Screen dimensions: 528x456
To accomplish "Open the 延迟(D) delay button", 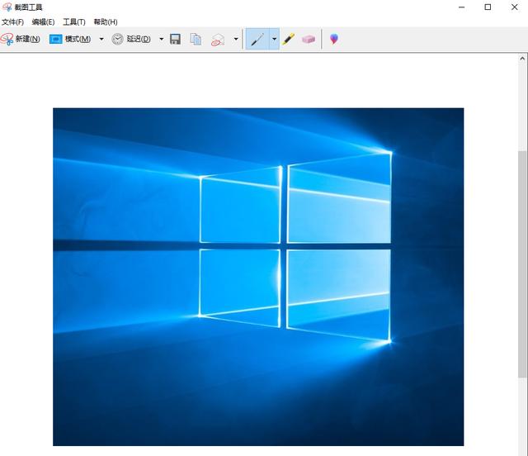I will tap(131, 39).
